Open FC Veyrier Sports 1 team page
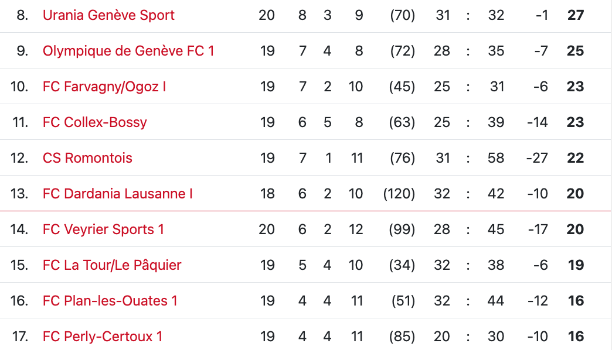Viewport: 612px width, 350px height. point(103,229)
